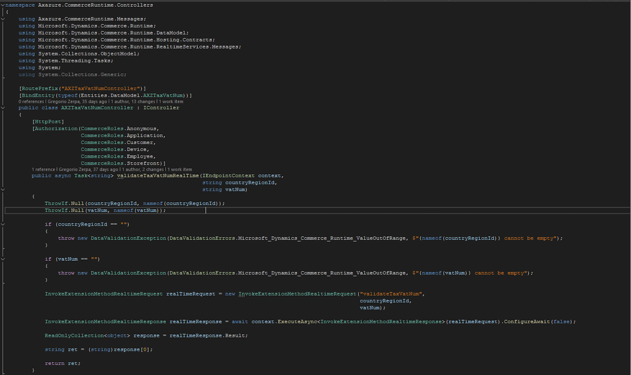Collapse the Axazure.CommerceRuntime.Controllers namespace block
The height and width of the screenshot is (375, 631).
(2, 5)
